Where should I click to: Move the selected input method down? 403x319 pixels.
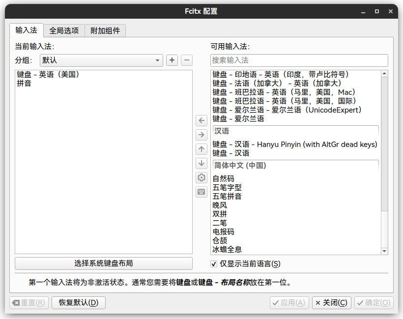pyautogui.click(x=201, y=163)
